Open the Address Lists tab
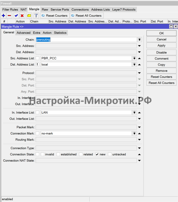The width and height of the screenshot is (178, 202). tap(100, 10)
